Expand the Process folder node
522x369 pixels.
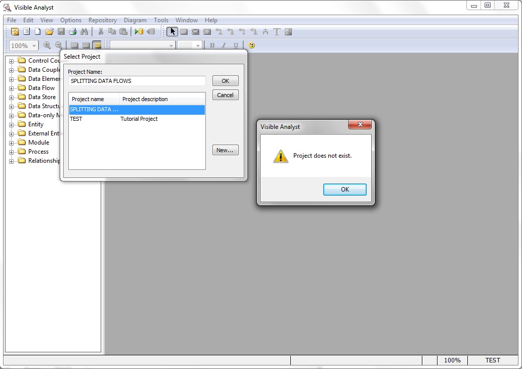click(11, 152)
